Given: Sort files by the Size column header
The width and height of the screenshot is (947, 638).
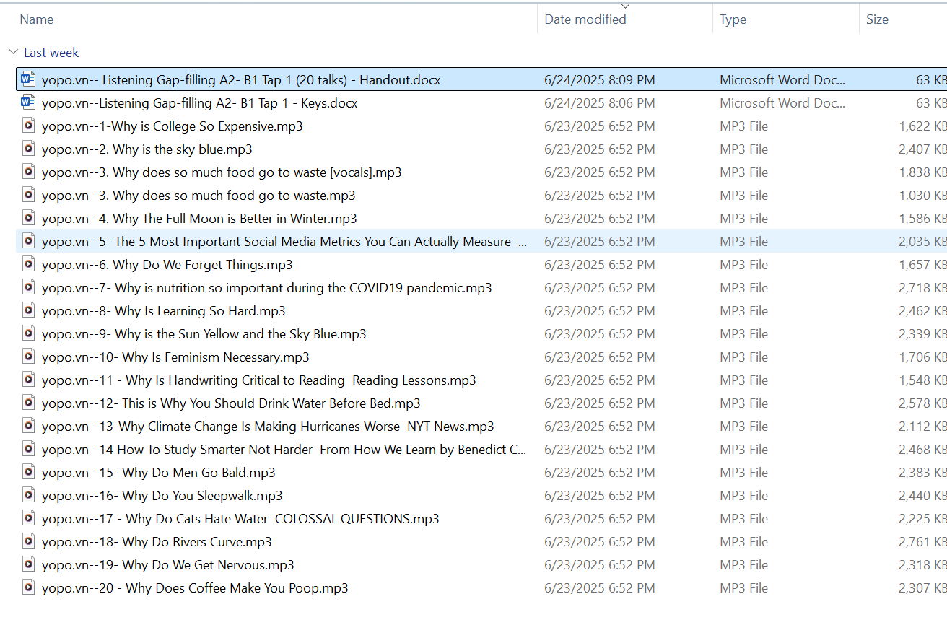Looking at the screenshot, I should (x=877, y=19).
